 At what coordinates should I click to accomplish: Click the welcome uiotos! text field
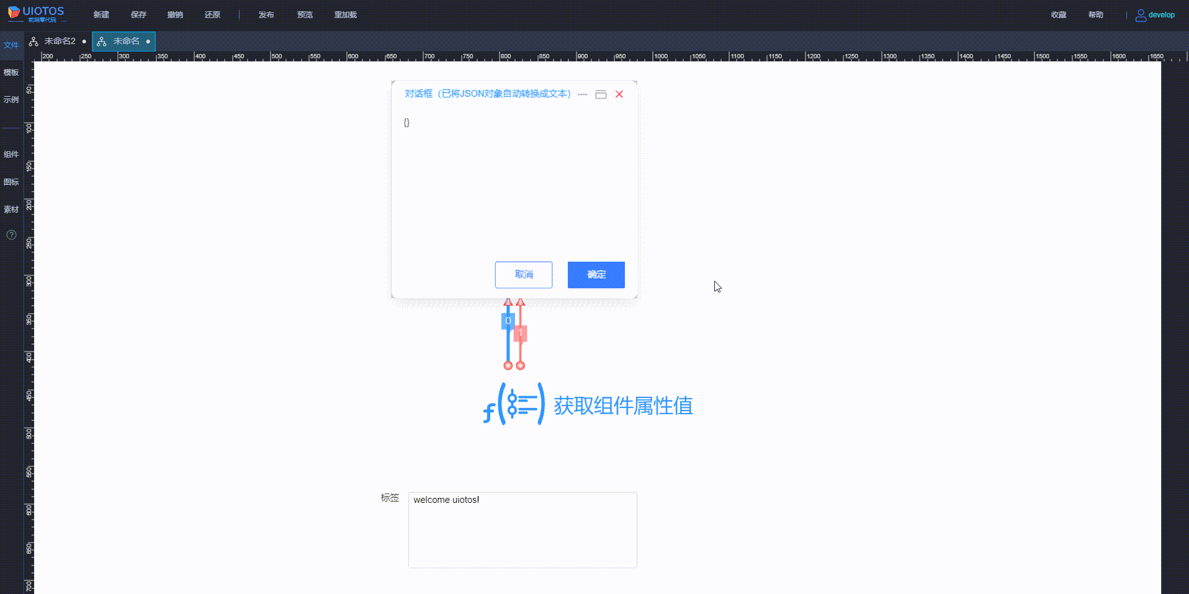523,530
